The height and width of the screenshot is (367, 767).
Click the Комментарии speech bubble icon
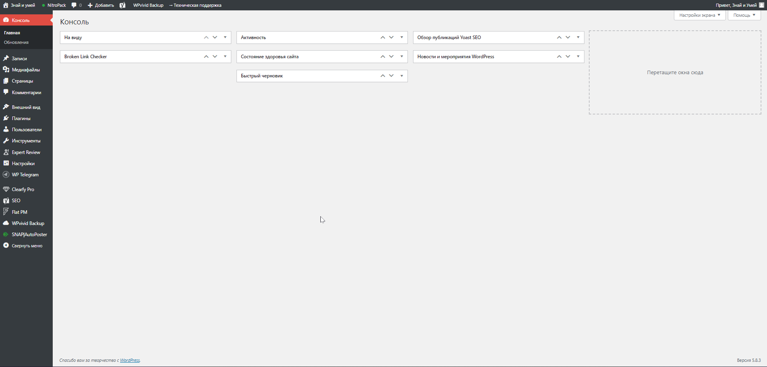coord(6,92)
